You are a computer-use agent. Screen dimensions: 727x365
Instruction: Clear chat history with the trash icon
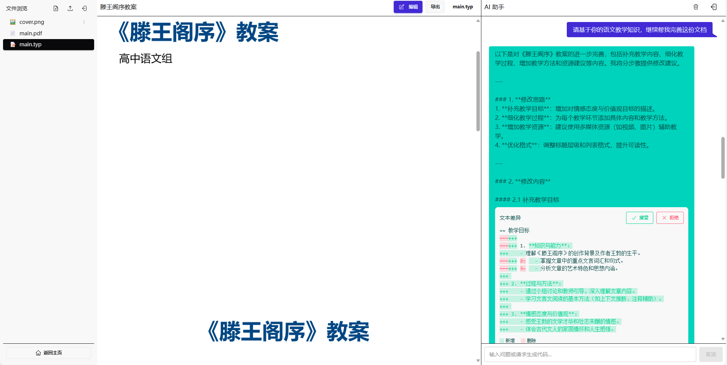[x=695, y=7]
